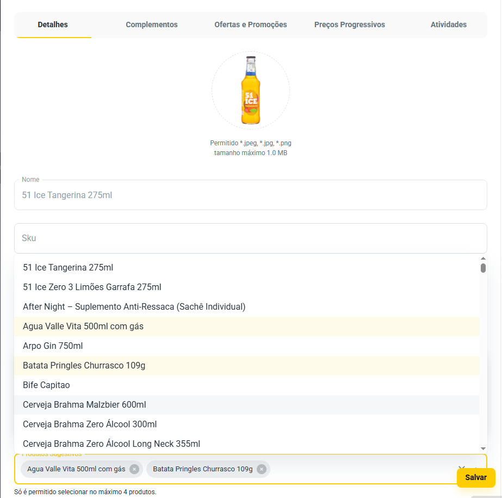The image size is (502, 498).
Task: Select the Atividades tab
Action: (x=448, y=24)
